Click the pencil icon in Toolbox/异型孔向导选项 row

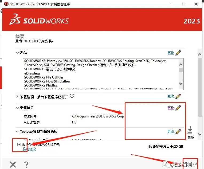point(178,132)
